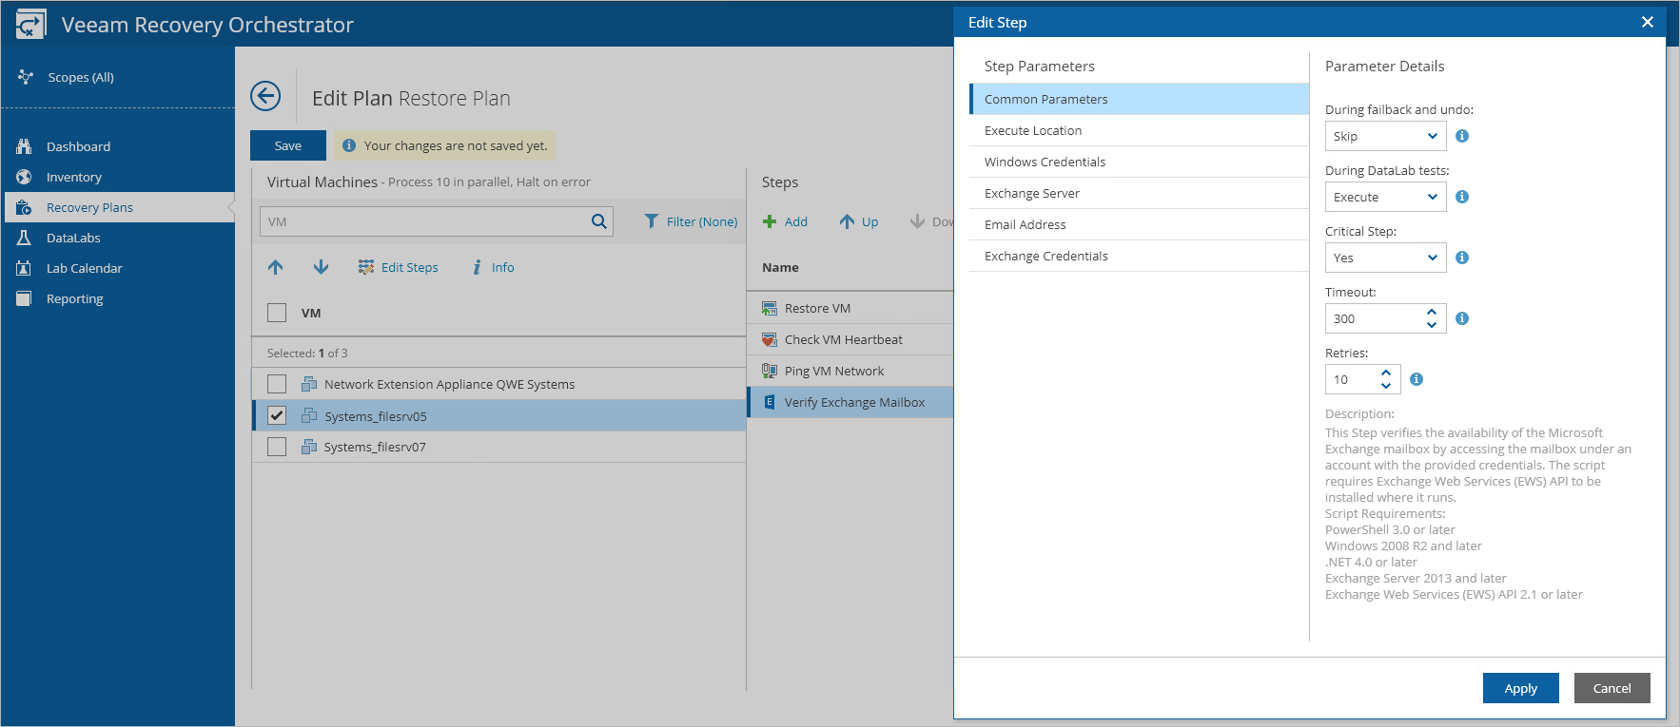Select the Verify Exchange Mailbox step
The height and width of the screenshot is (727, 1680).
(850, 402)
